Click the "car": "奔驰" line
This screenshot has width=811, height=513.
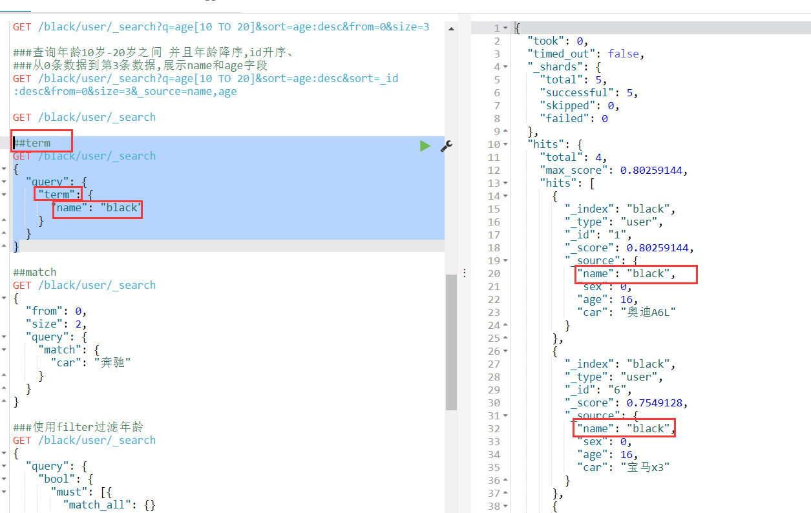pos(91,362)
